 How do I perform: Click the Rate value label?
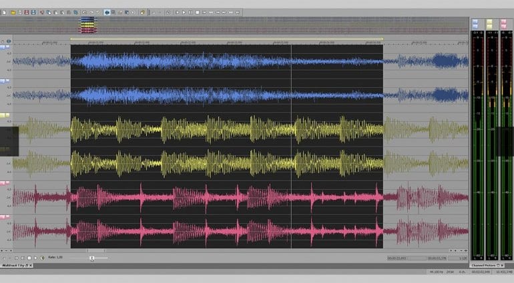(x=55, y=258)
